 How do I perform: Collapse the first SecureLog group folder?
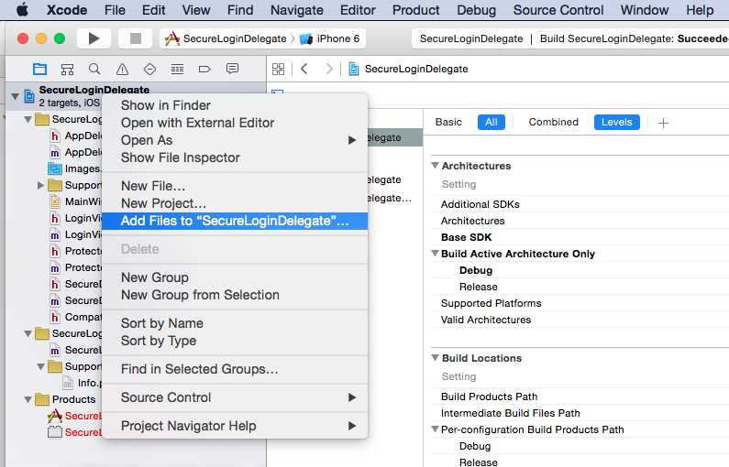pos(28,119)
